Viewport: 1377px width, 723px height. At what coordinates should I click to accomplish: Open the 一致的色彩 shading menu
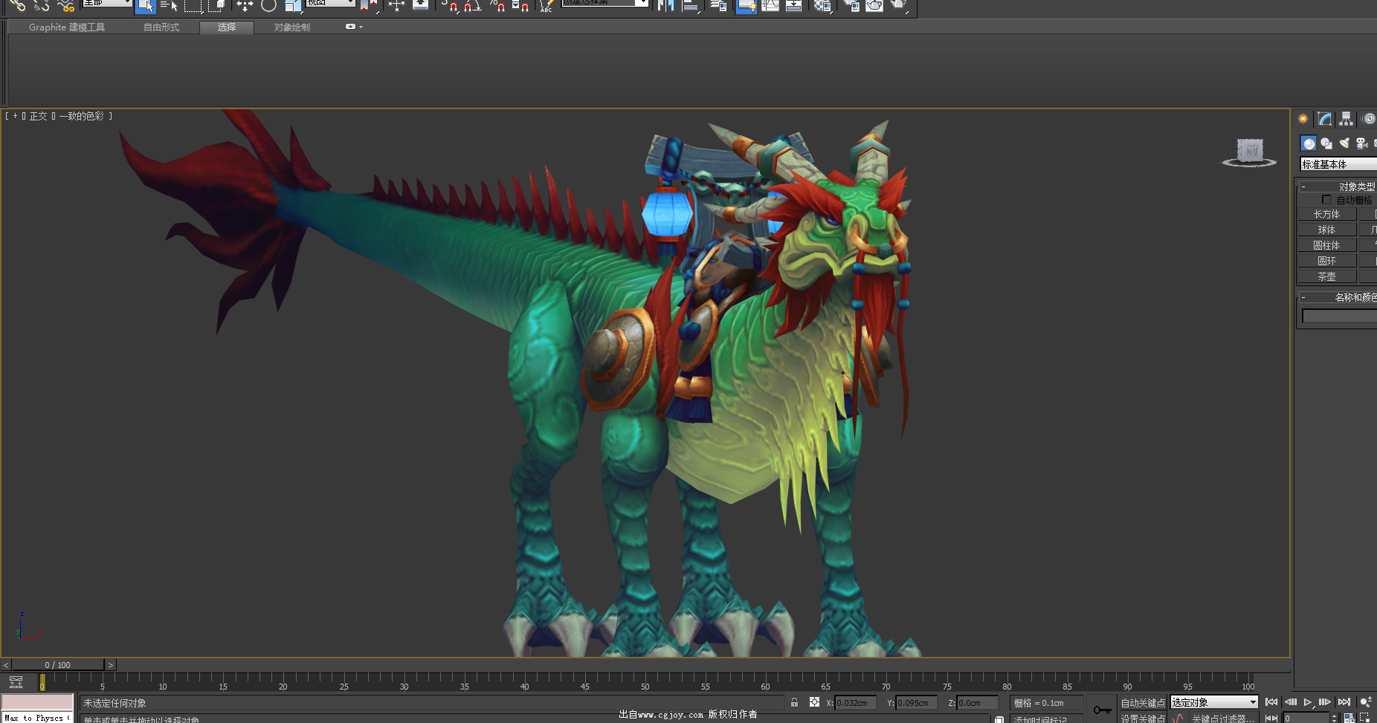coord(82,116)
